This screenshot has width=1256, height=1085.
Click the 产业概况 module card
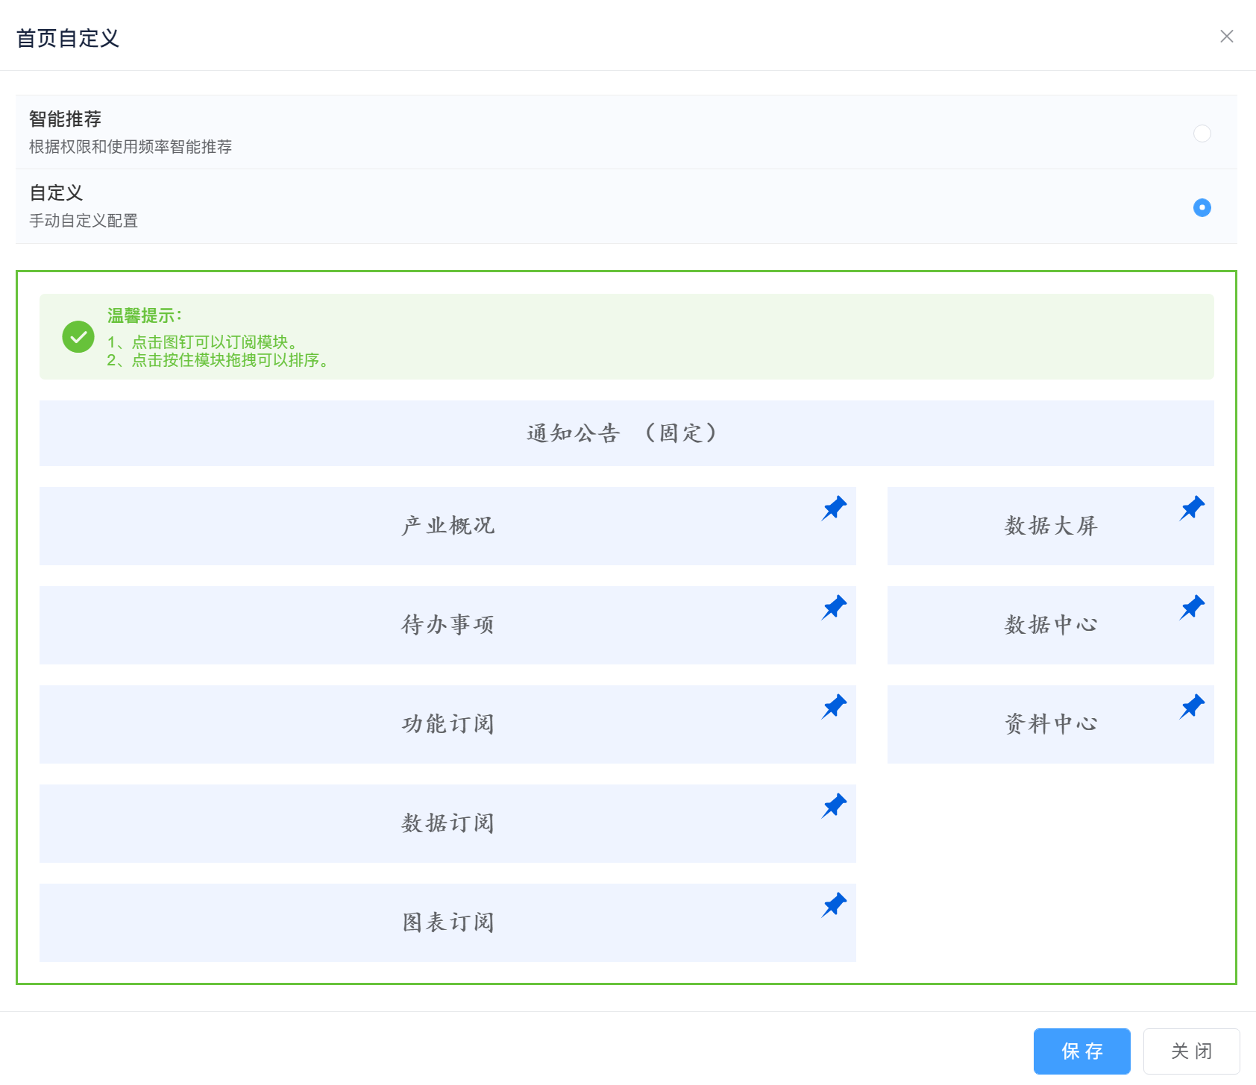point(448,526)
